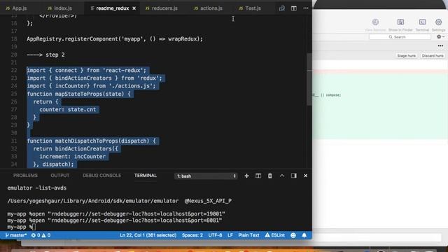Click the 'counter: state.cnt' line
The image size is (448, 252).
[x=67, y=109]
